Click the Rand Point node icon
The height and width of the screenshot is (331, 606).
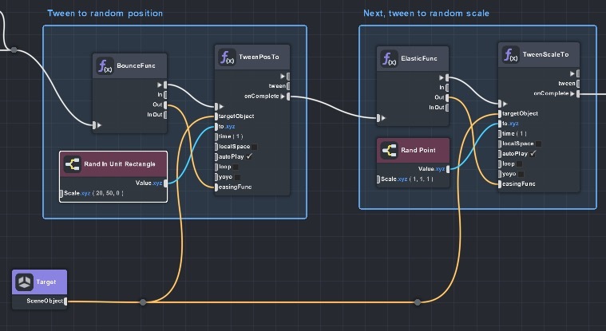coord(388,150)
